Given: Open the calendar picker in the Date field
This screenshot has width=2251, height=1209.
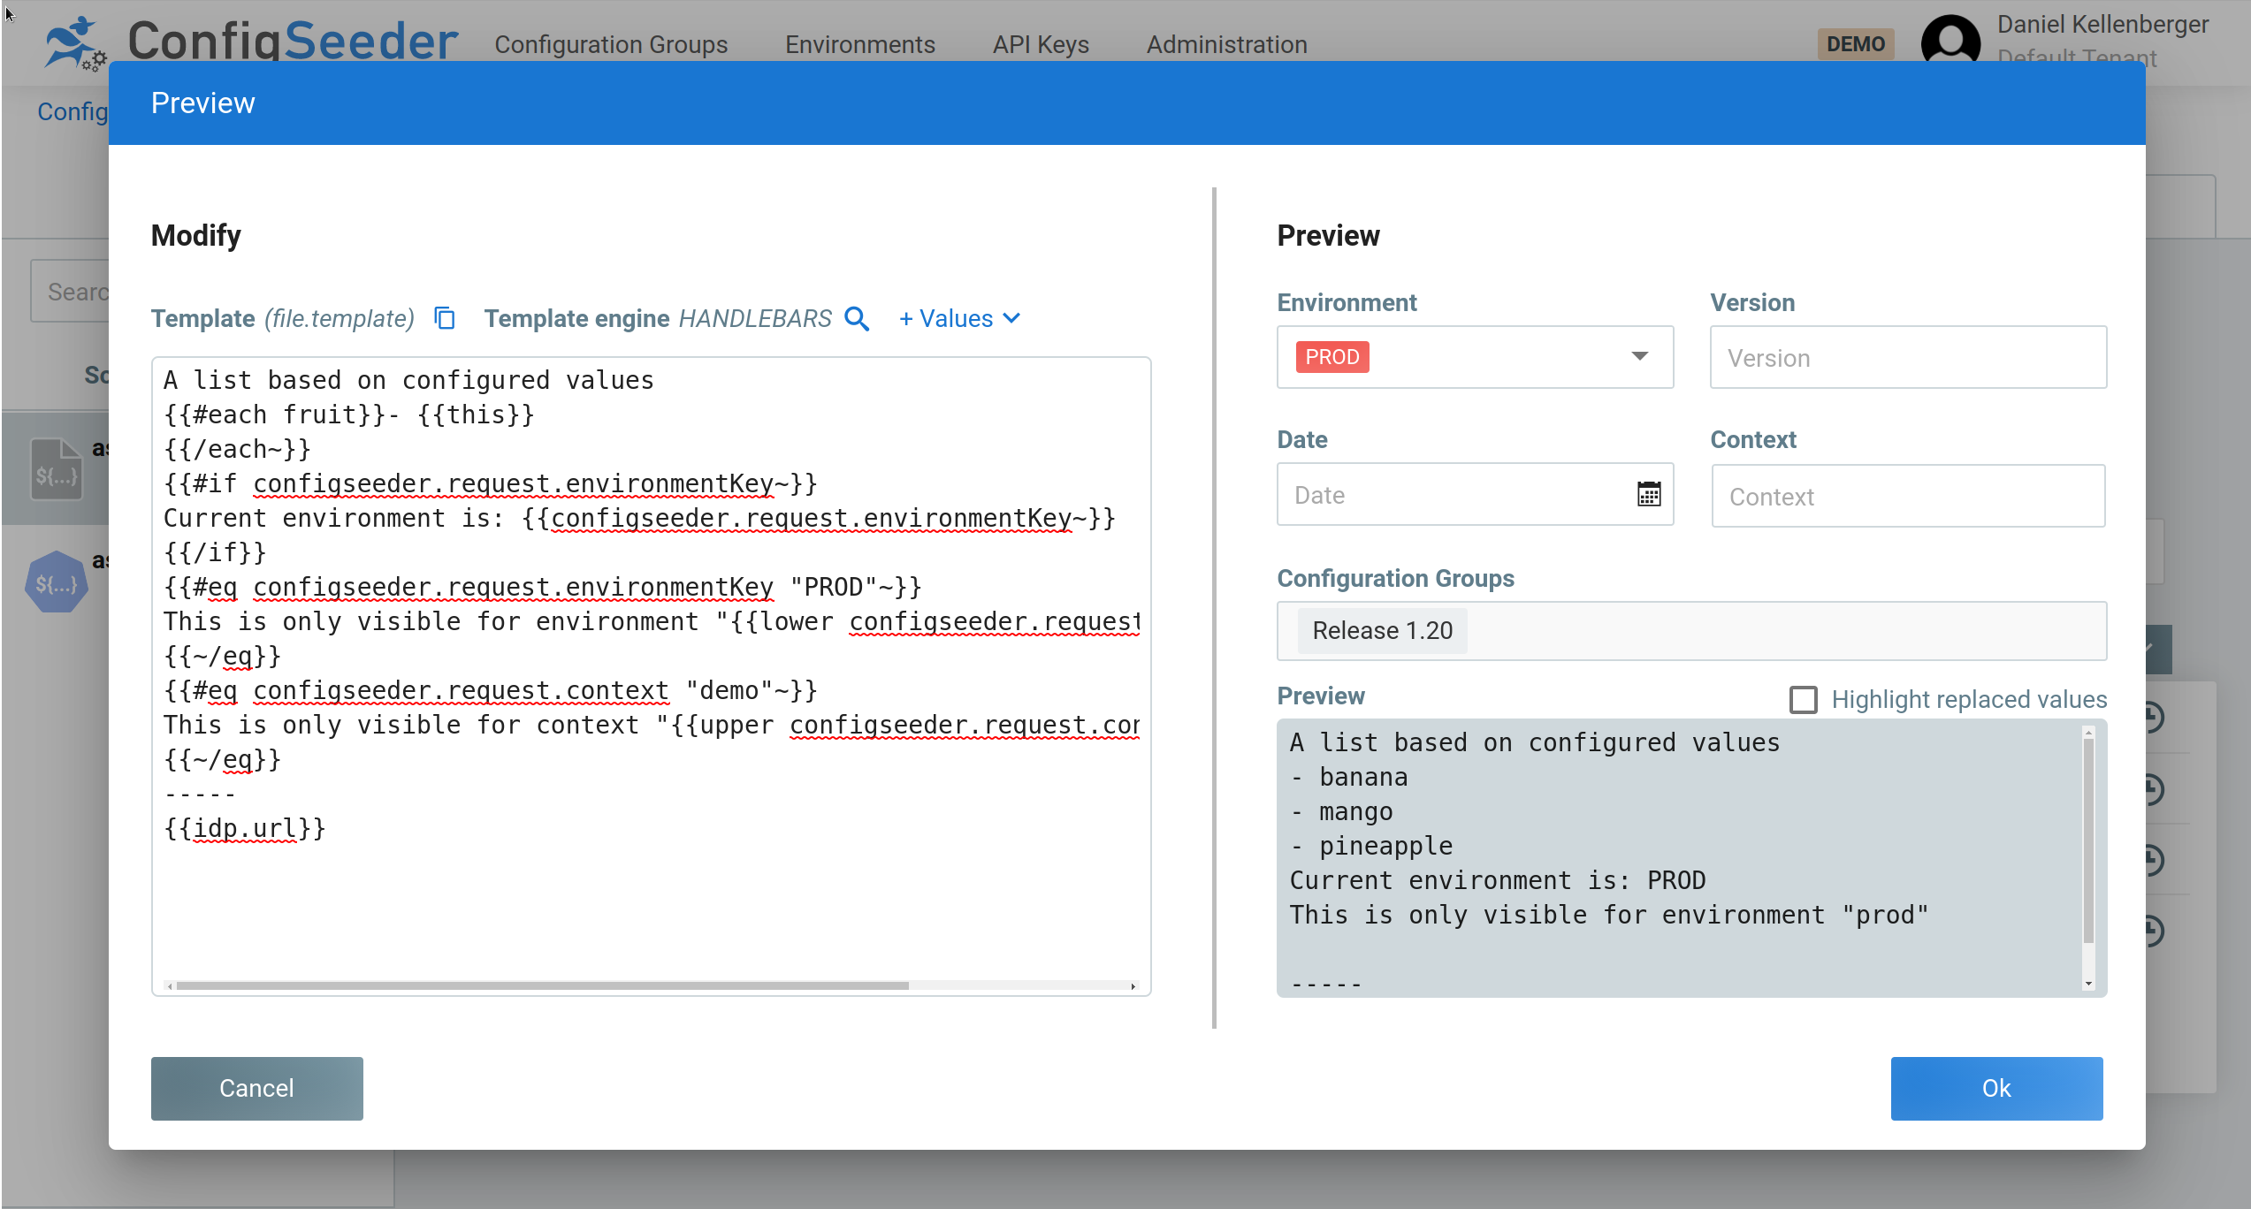Looking at the screenshot, I should click(1649, 494).
